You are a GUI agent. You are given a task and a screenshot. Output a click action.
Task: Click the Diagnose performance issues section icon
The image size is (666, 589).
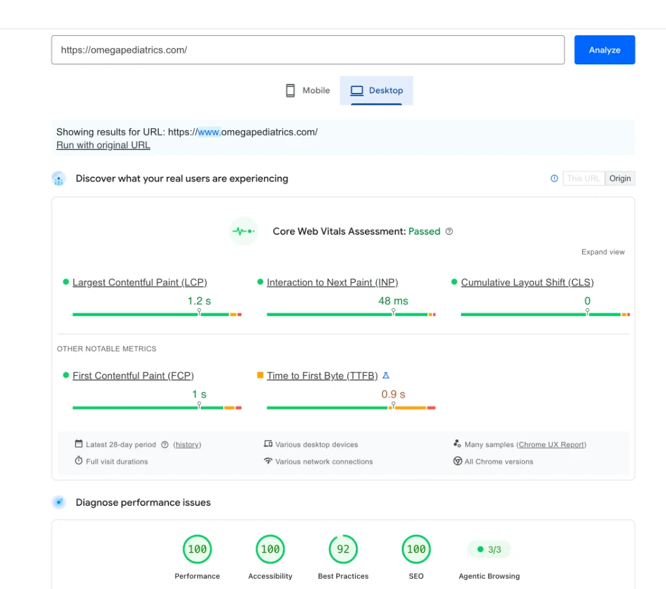pyautogui.click(x=59, y=503)
